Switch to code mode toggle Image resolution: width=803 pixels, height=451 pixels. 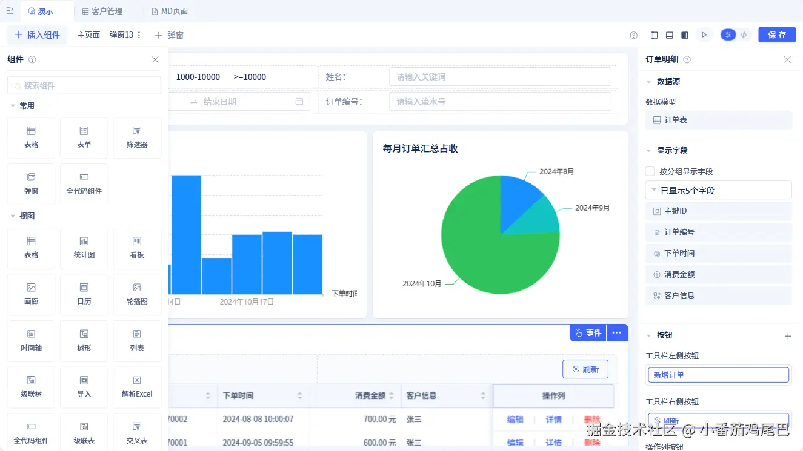[744, 35]
